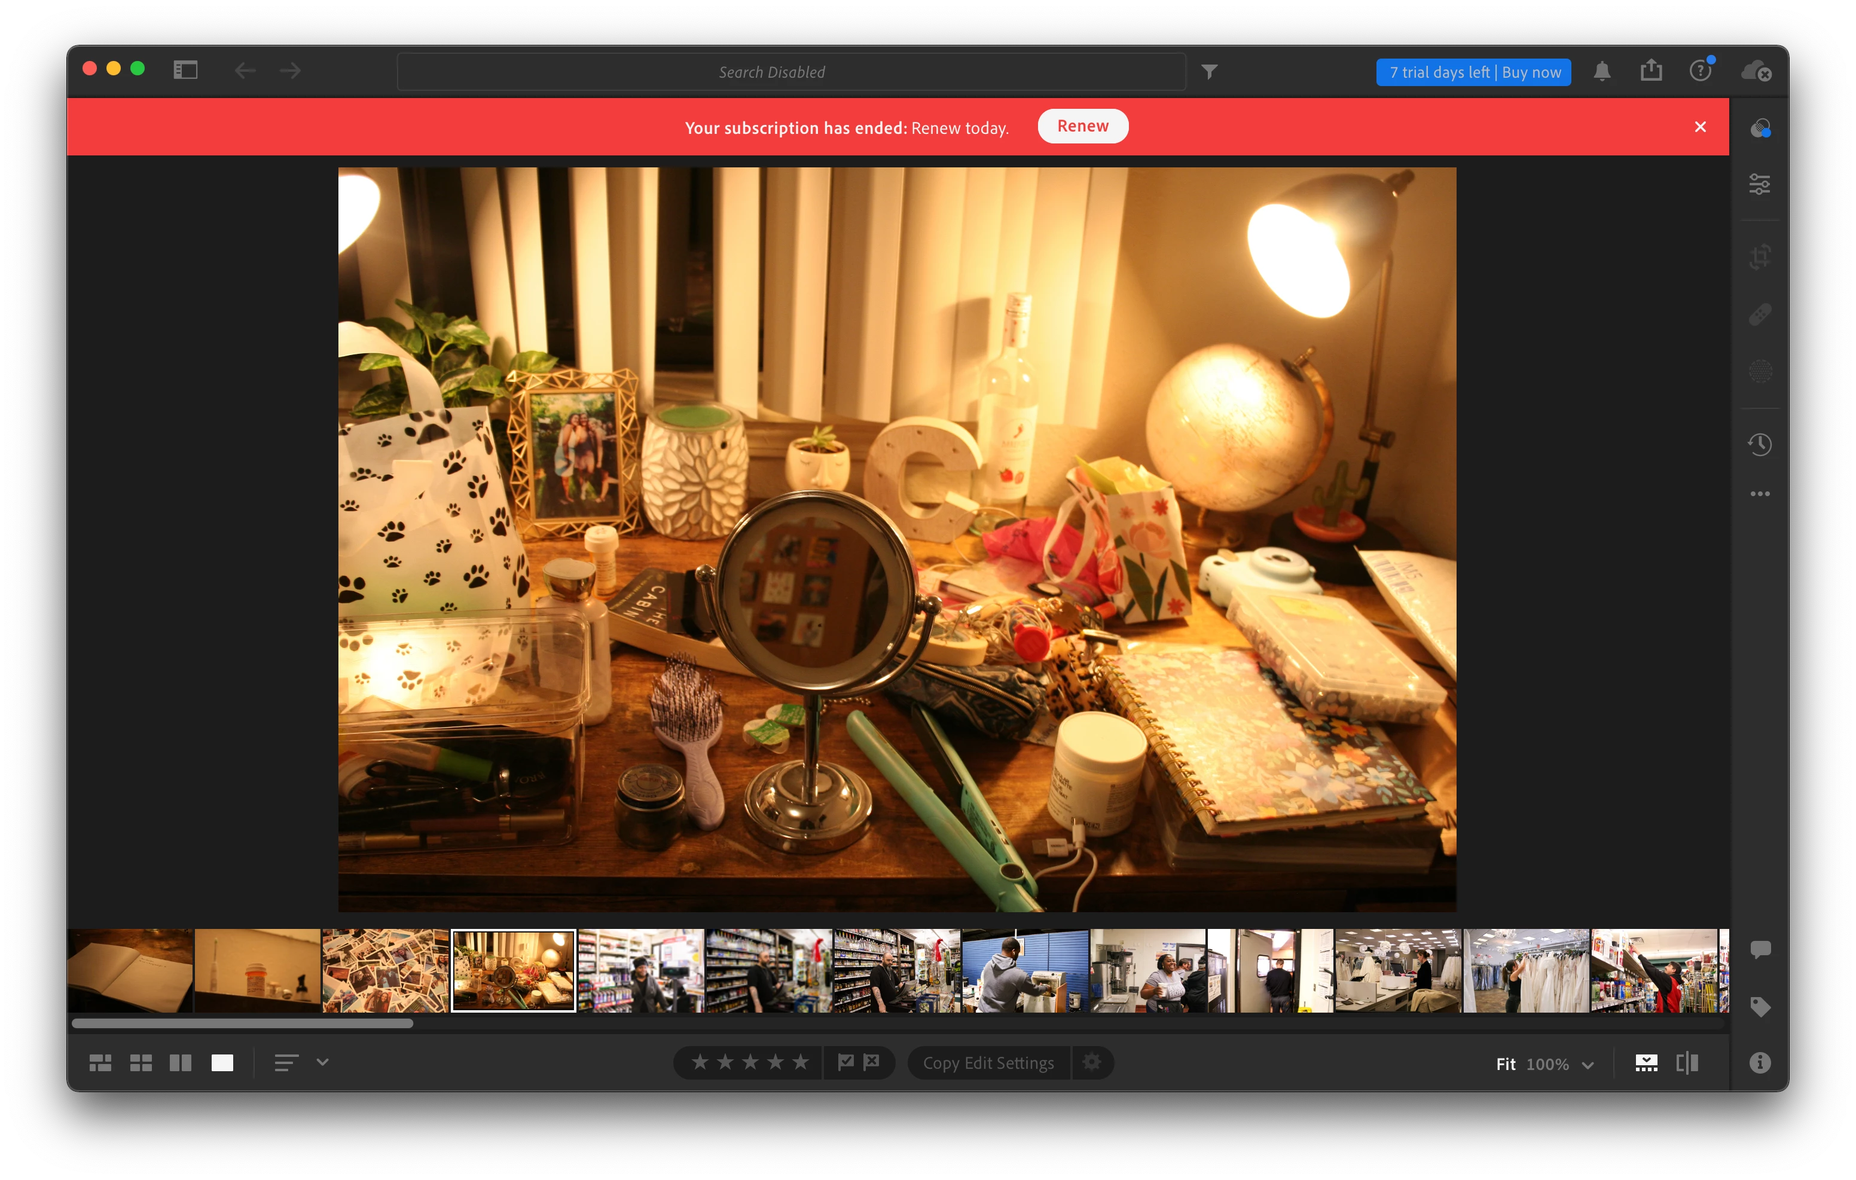
Task: Open the notifications bell
Action: click(x=1602, y=72)
